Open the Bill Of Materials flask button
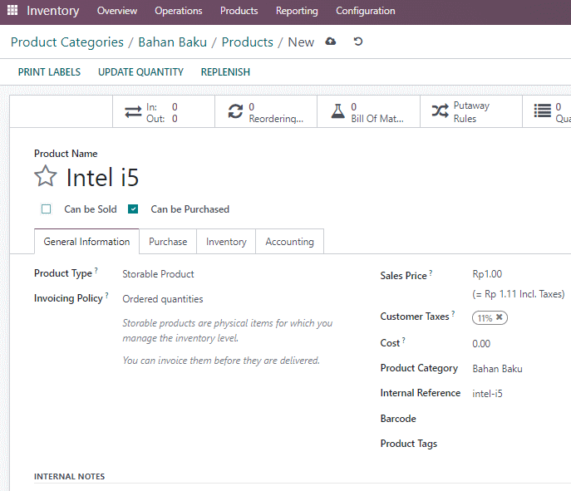571x491 pixels. 368,111
